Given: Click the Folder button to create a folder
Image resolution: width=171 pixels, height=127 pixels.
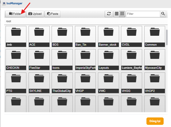Looking at the screenshot, I should 15,14.
